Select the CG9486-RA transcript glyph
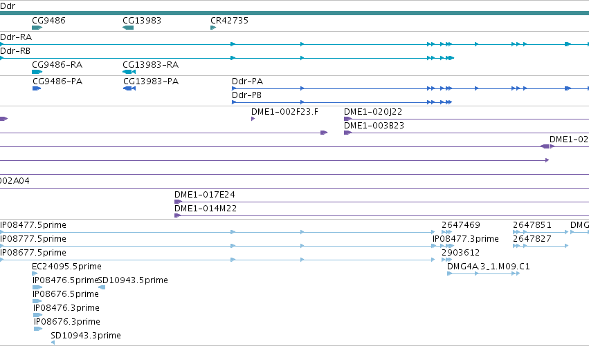 click(37, 72)
